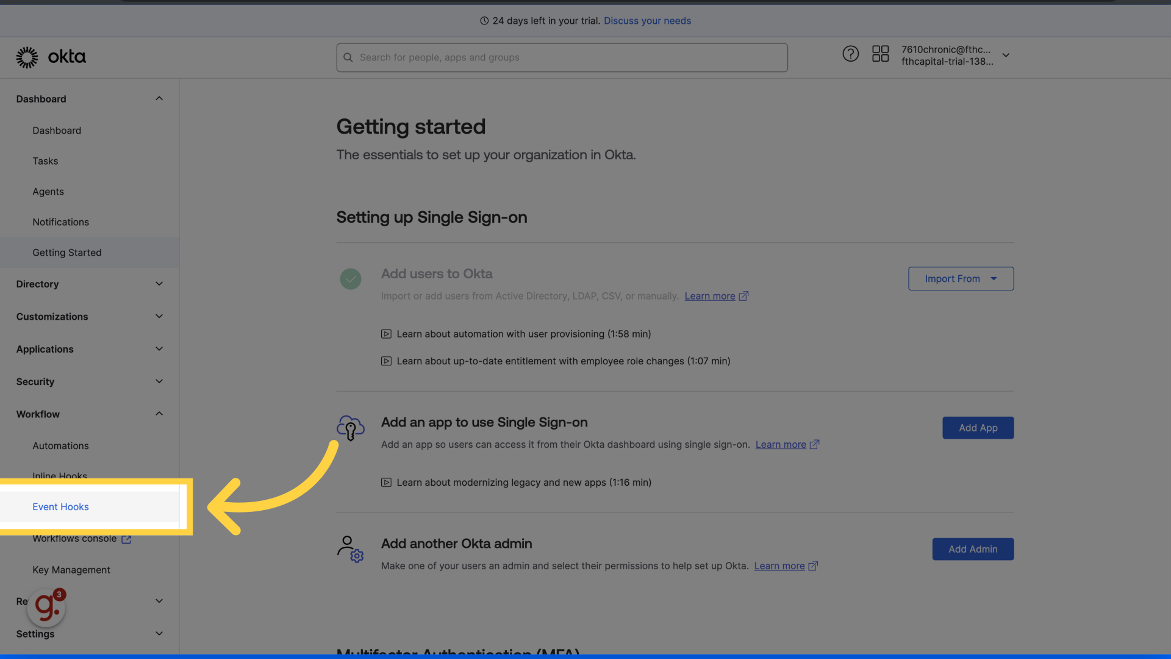
Task: Open the help question mark icon
Action: point(850,54)
